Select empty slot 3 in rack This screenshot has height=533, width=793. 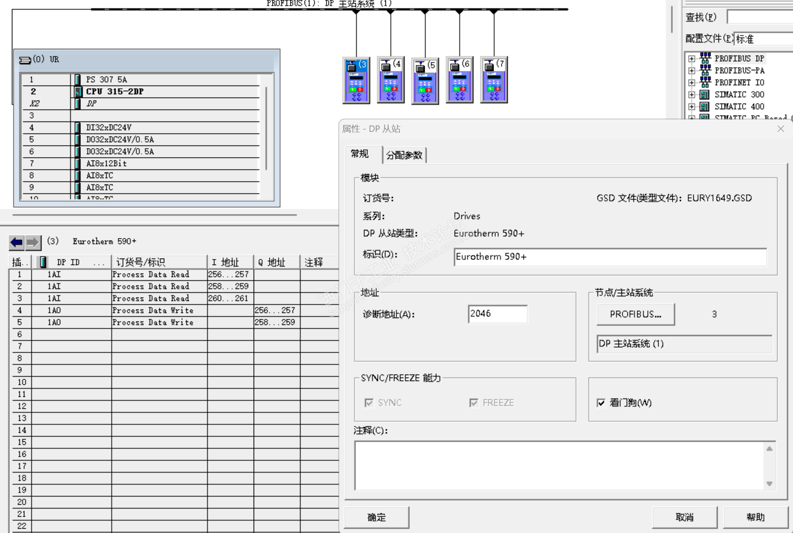click(141, 116)
